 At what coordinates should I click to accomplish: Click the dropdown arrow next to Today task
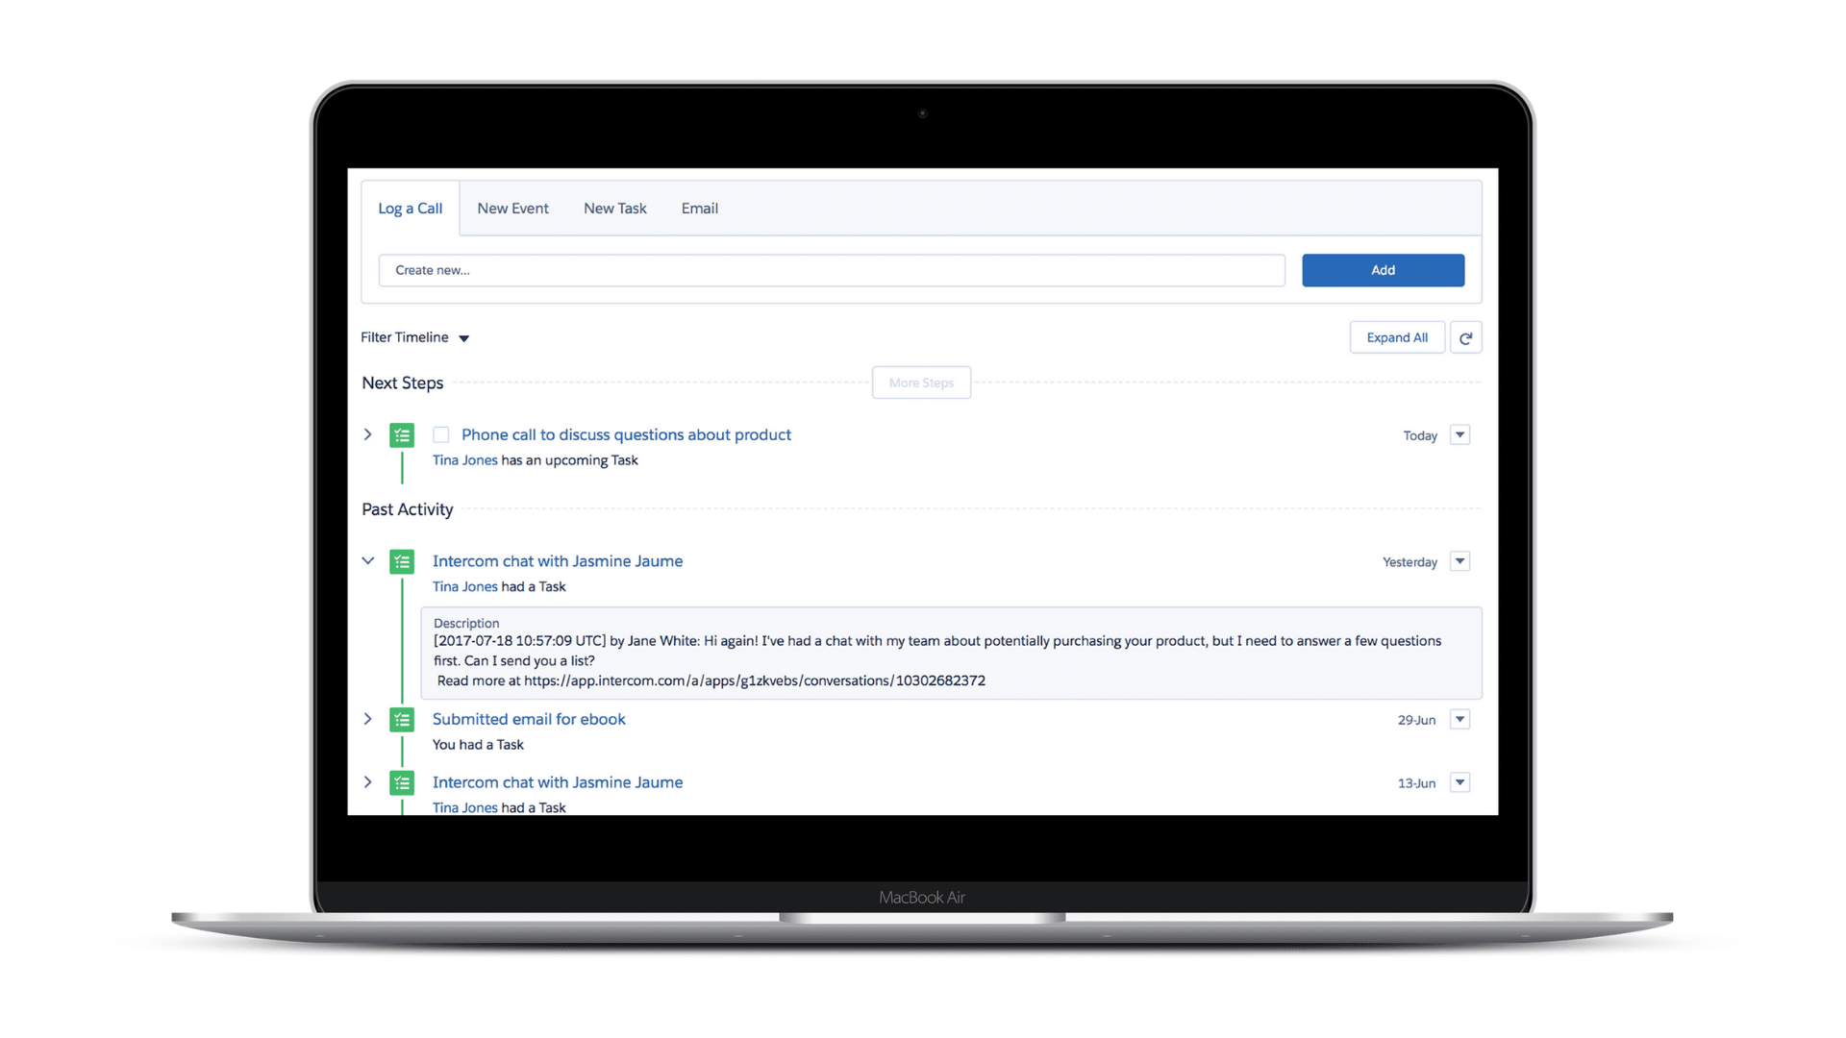[1459, 434]
